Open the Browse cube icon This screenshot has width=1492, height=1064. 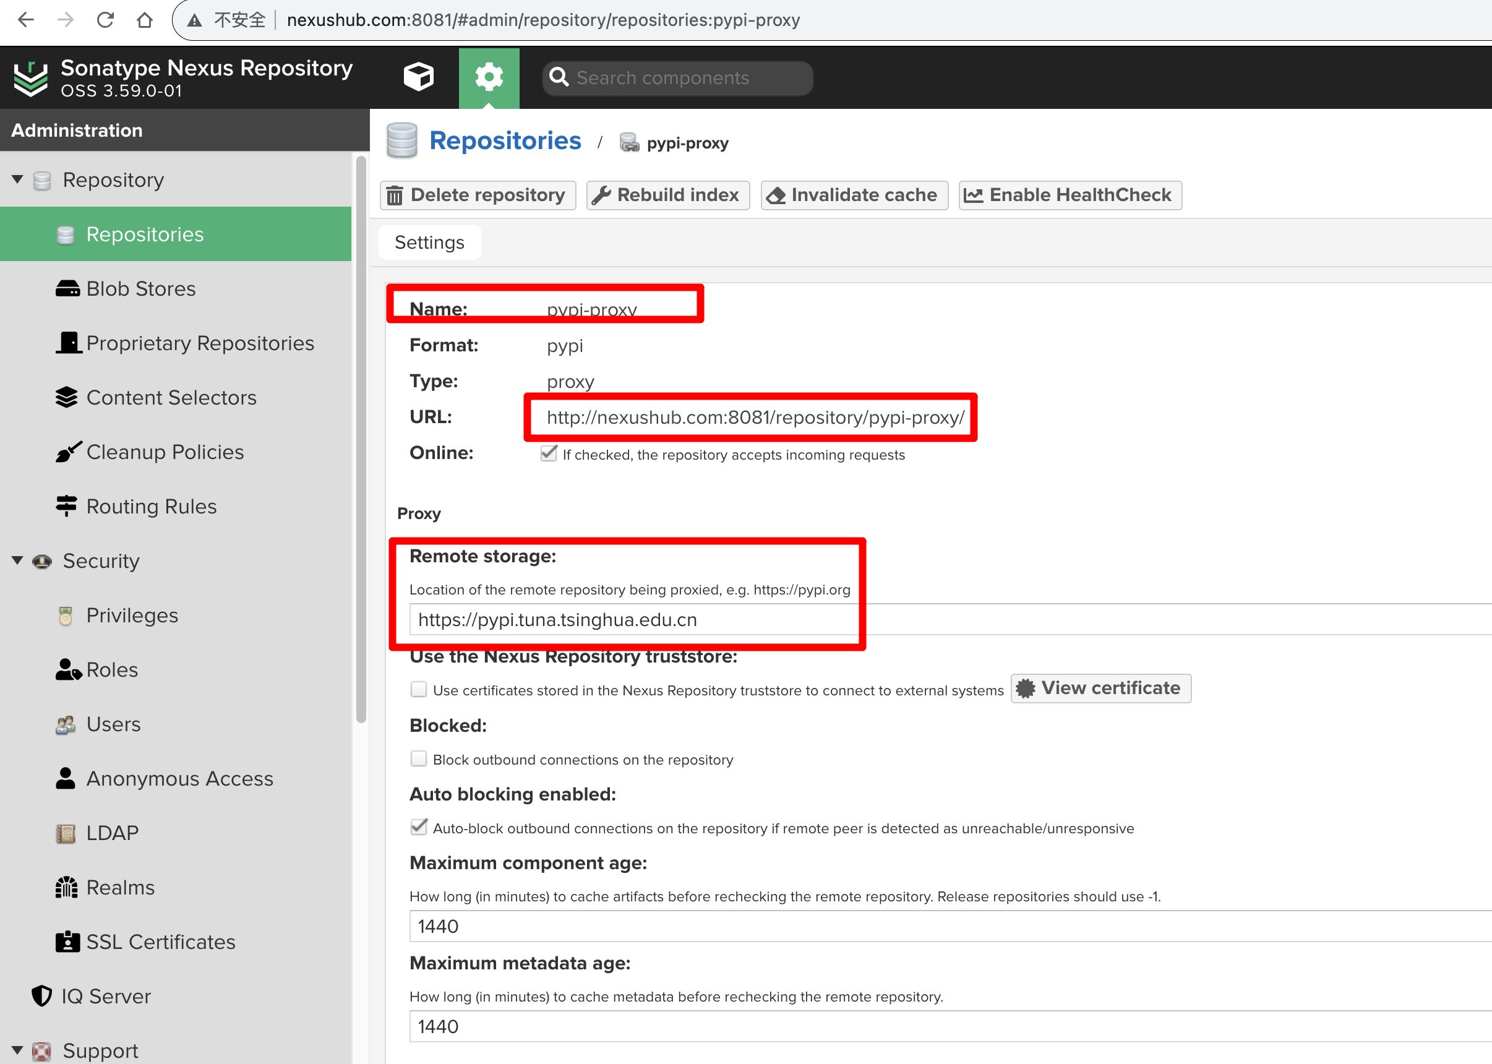tap(419, 77)
